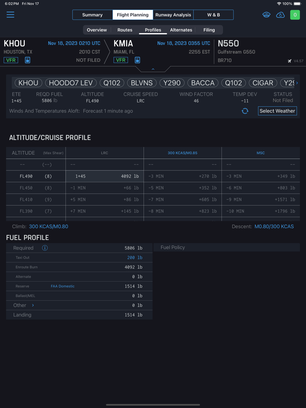Select the Profiles sub-tab
The height and width of the screenshot is (408, 306).
click(x=153, y=30)
